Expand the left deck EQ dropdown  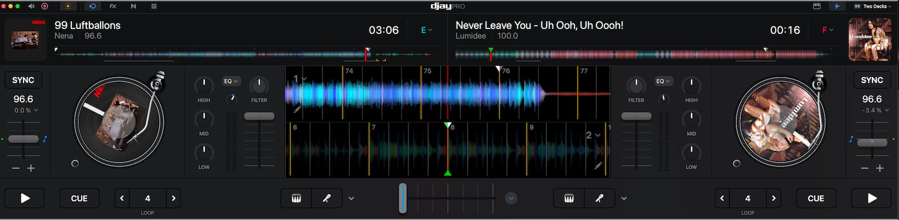click(231, 81)
